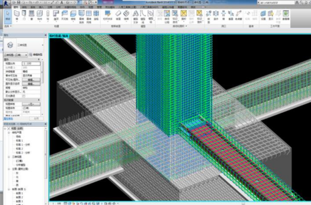Select the Modify arrow tool in ribbon
Screen dimensions: 311x205
pyautogui.click(x=8, y=16)
